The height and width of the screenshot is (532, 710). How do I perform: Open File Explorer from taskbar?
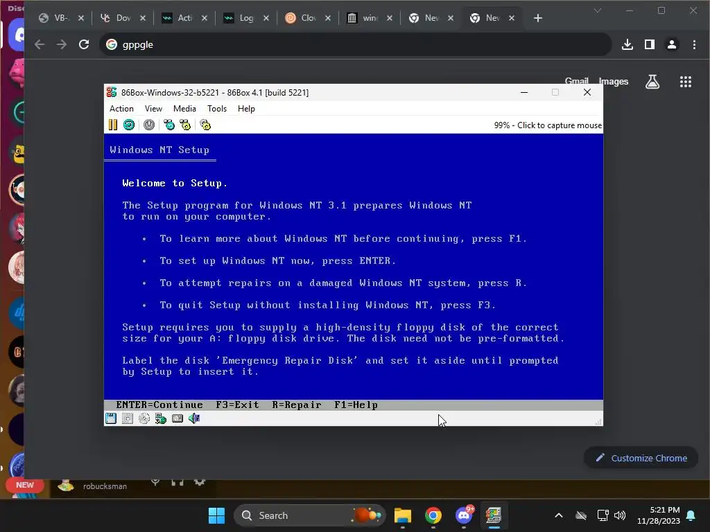[403, 515]
